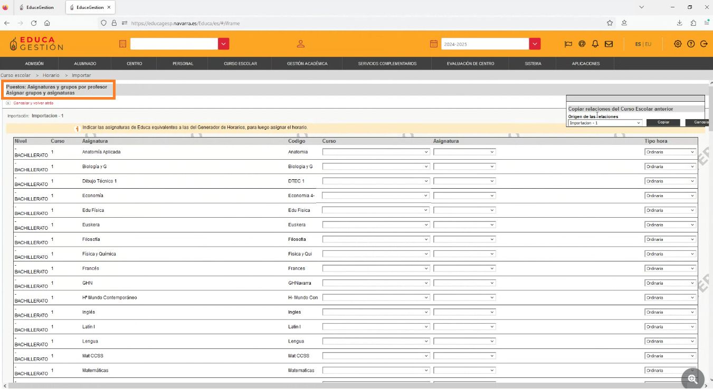The image size is (713, 389).
Task: Go to the browser home page
Action: 47,23
